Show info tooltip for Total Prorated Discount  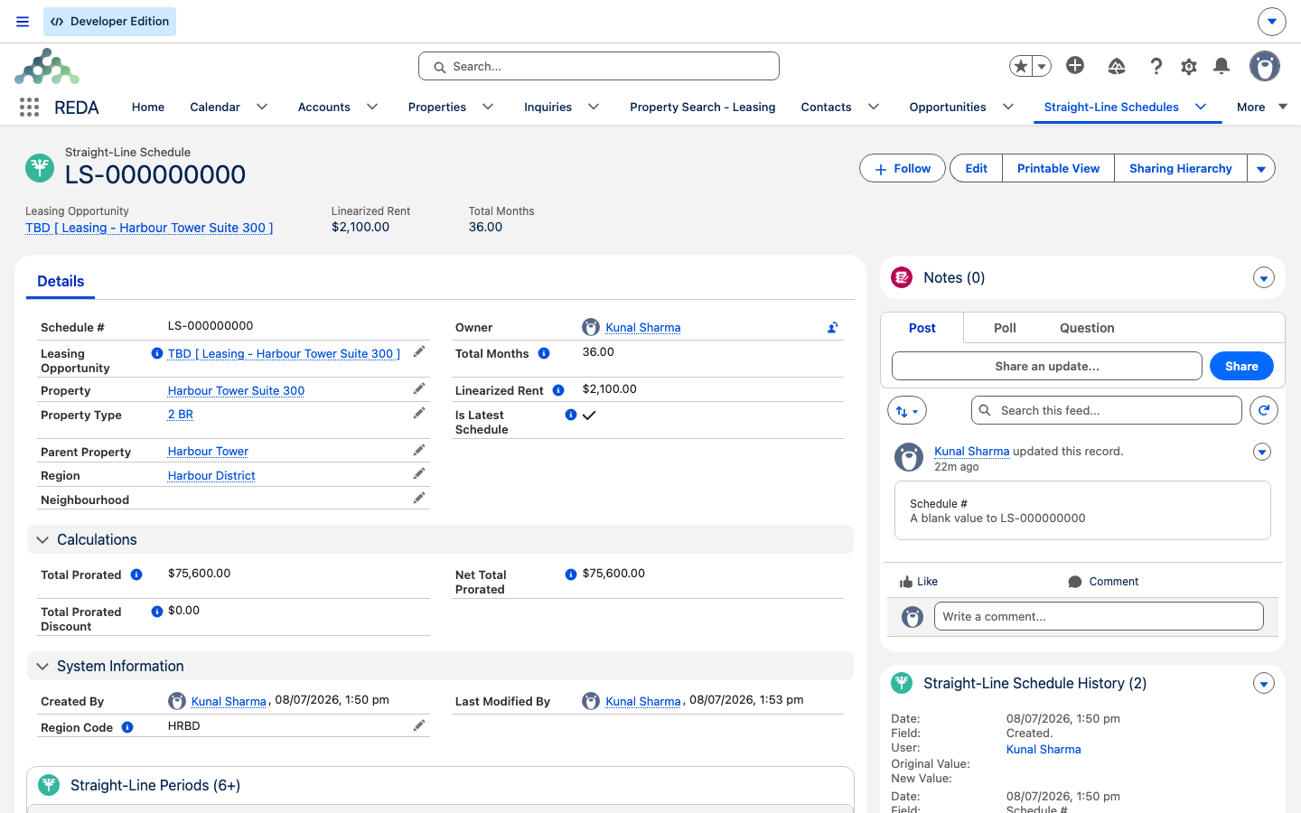[157, 612]
